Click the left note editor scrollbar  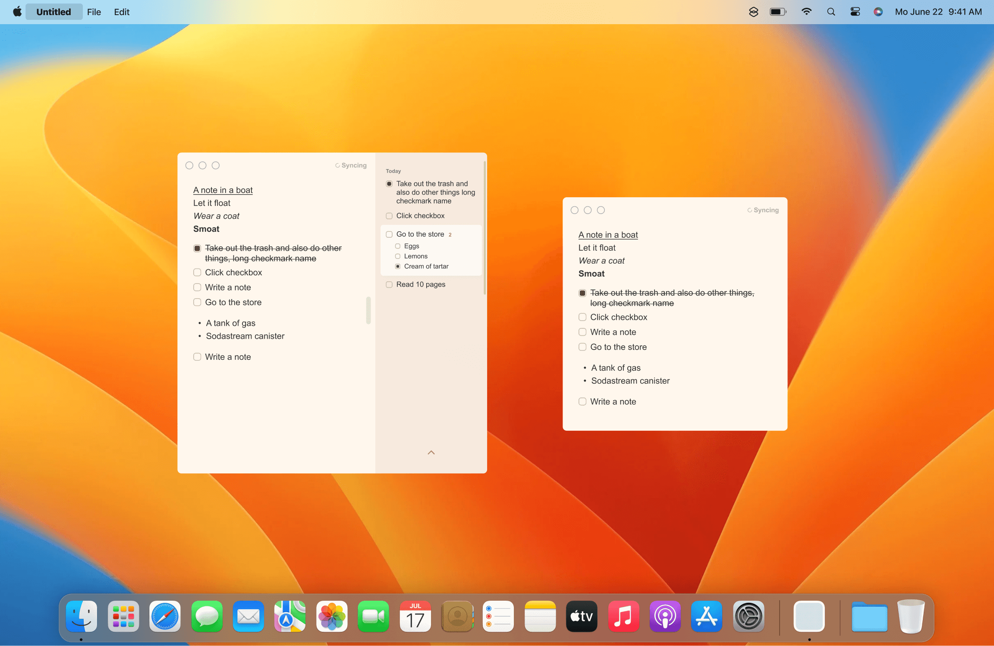click(x=368, y=310)
